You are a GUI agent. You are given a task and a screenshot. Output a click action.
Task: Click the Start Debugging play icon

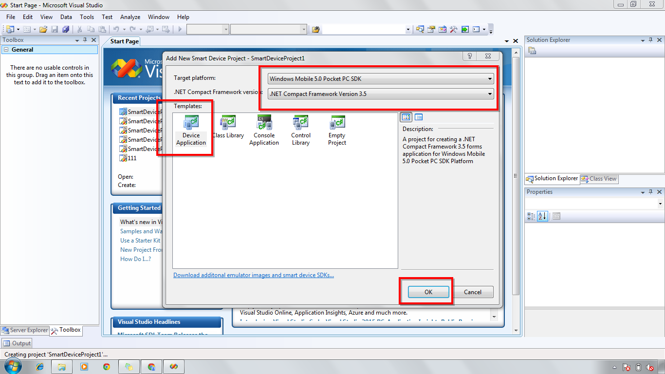tap(180, 29)
